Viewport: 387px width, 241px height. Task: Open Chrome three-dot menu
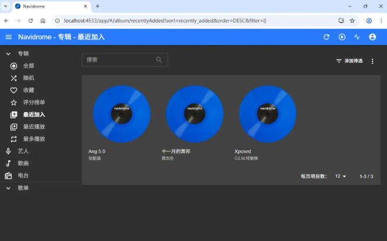(x=381, y=21)
